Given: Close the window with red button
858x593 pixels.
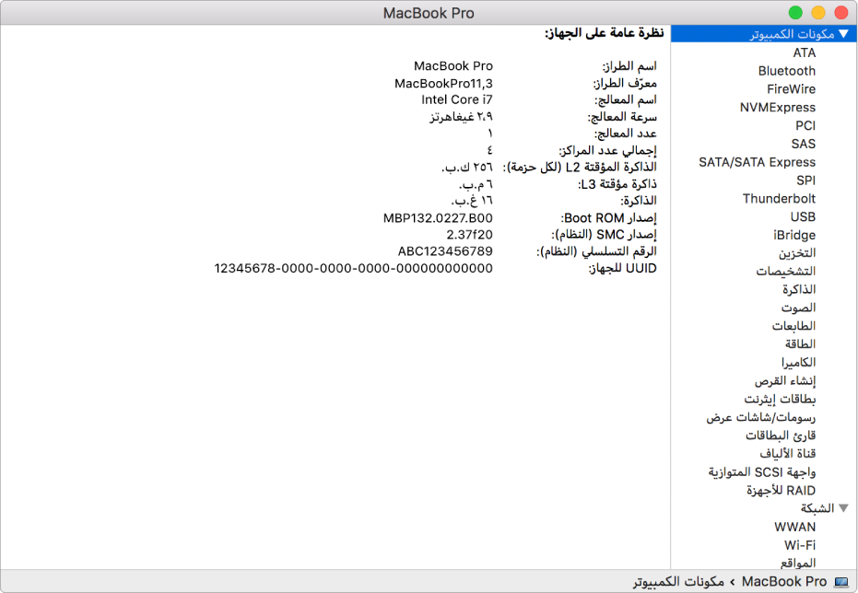Looking at the screenshot, I should point(841,13).
